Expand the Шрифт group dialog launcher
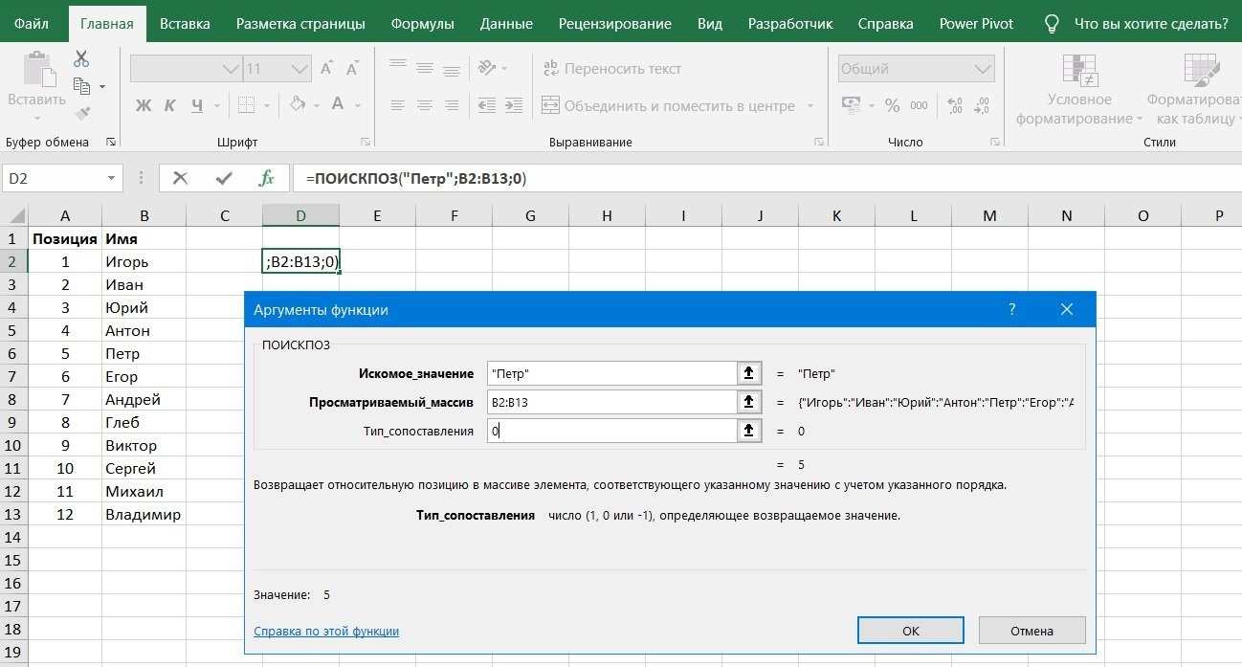The width and height of the screenshot is (1242, 667). tap(364, 142)
